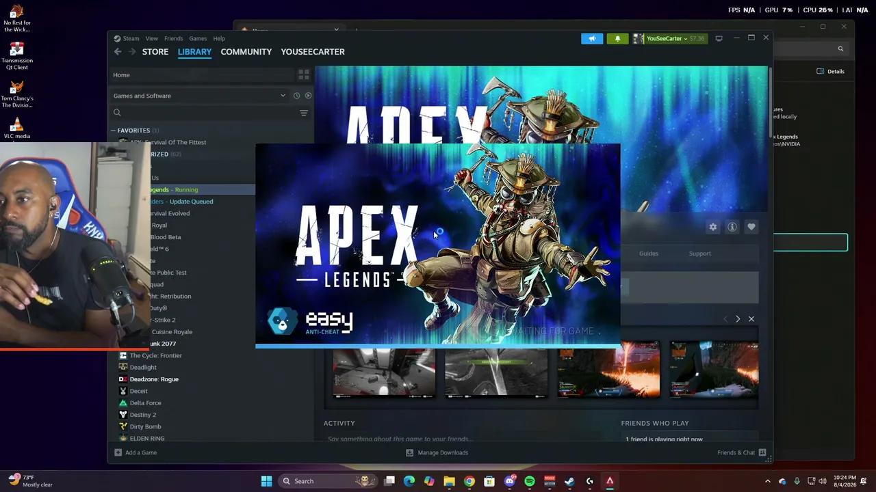Open the lava-scene screenshot thumbnail
This screenshot has height=492, width=876.
[x=608, y=370]
